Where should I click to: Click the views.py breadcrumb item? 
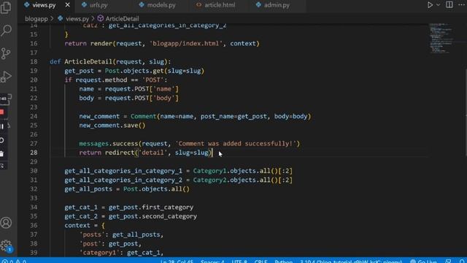77,19
